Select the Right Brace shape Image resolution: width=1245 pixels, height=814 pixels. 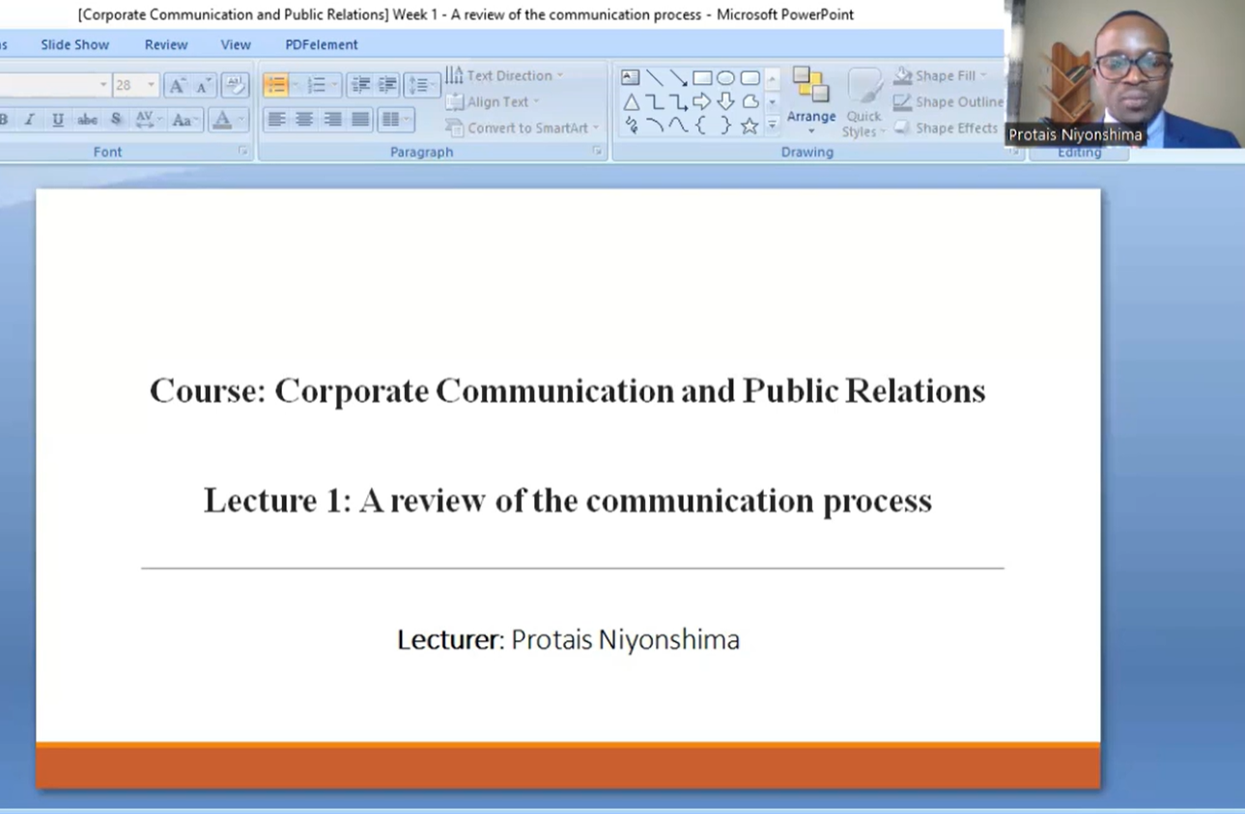point(725,126)
